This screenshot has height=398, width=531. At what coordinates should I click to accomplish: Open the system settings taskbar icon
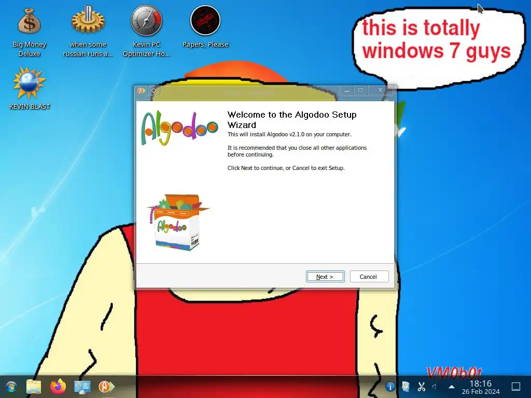[x=82, y=387]
